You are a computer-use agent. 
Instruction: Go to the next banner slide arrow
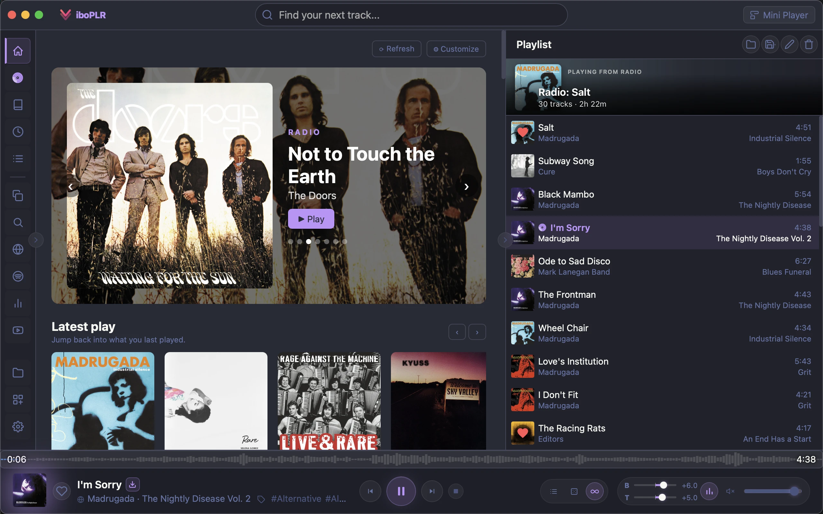click(466, 186)
